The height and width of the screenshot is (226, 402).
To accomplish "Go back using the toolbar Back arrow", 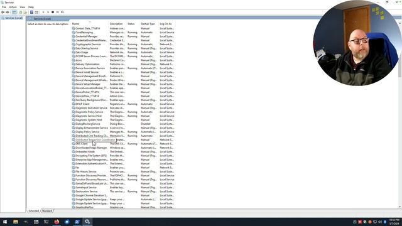I will tap(3, 12).
